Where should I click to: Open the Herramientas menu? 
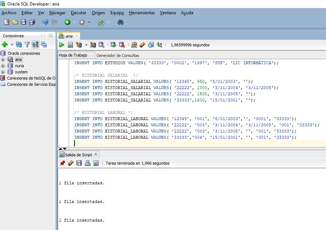tap(142, 13)
